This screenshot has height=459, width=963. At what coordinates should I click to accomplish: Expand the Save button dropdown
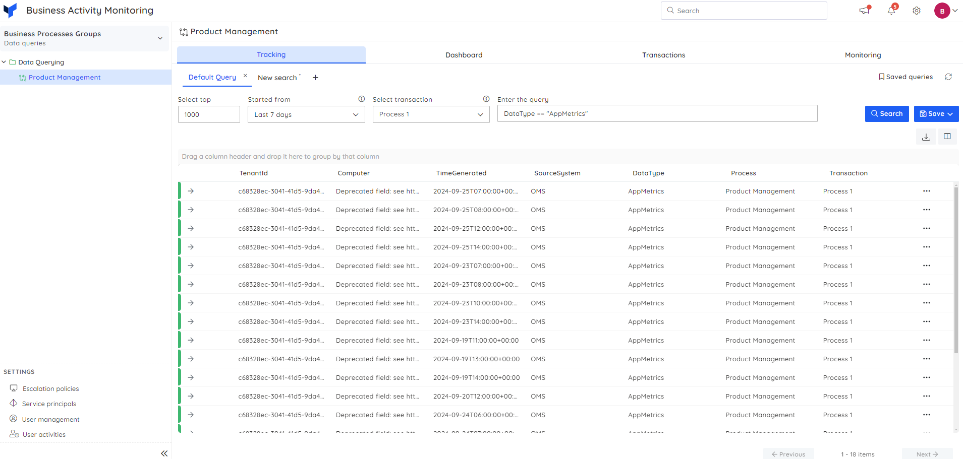950,114
